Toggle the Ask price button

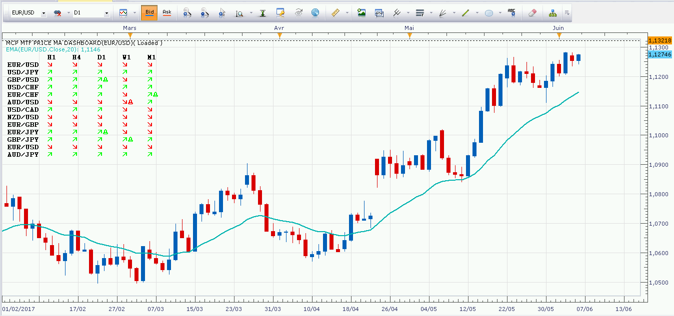[x=167, y=12]
